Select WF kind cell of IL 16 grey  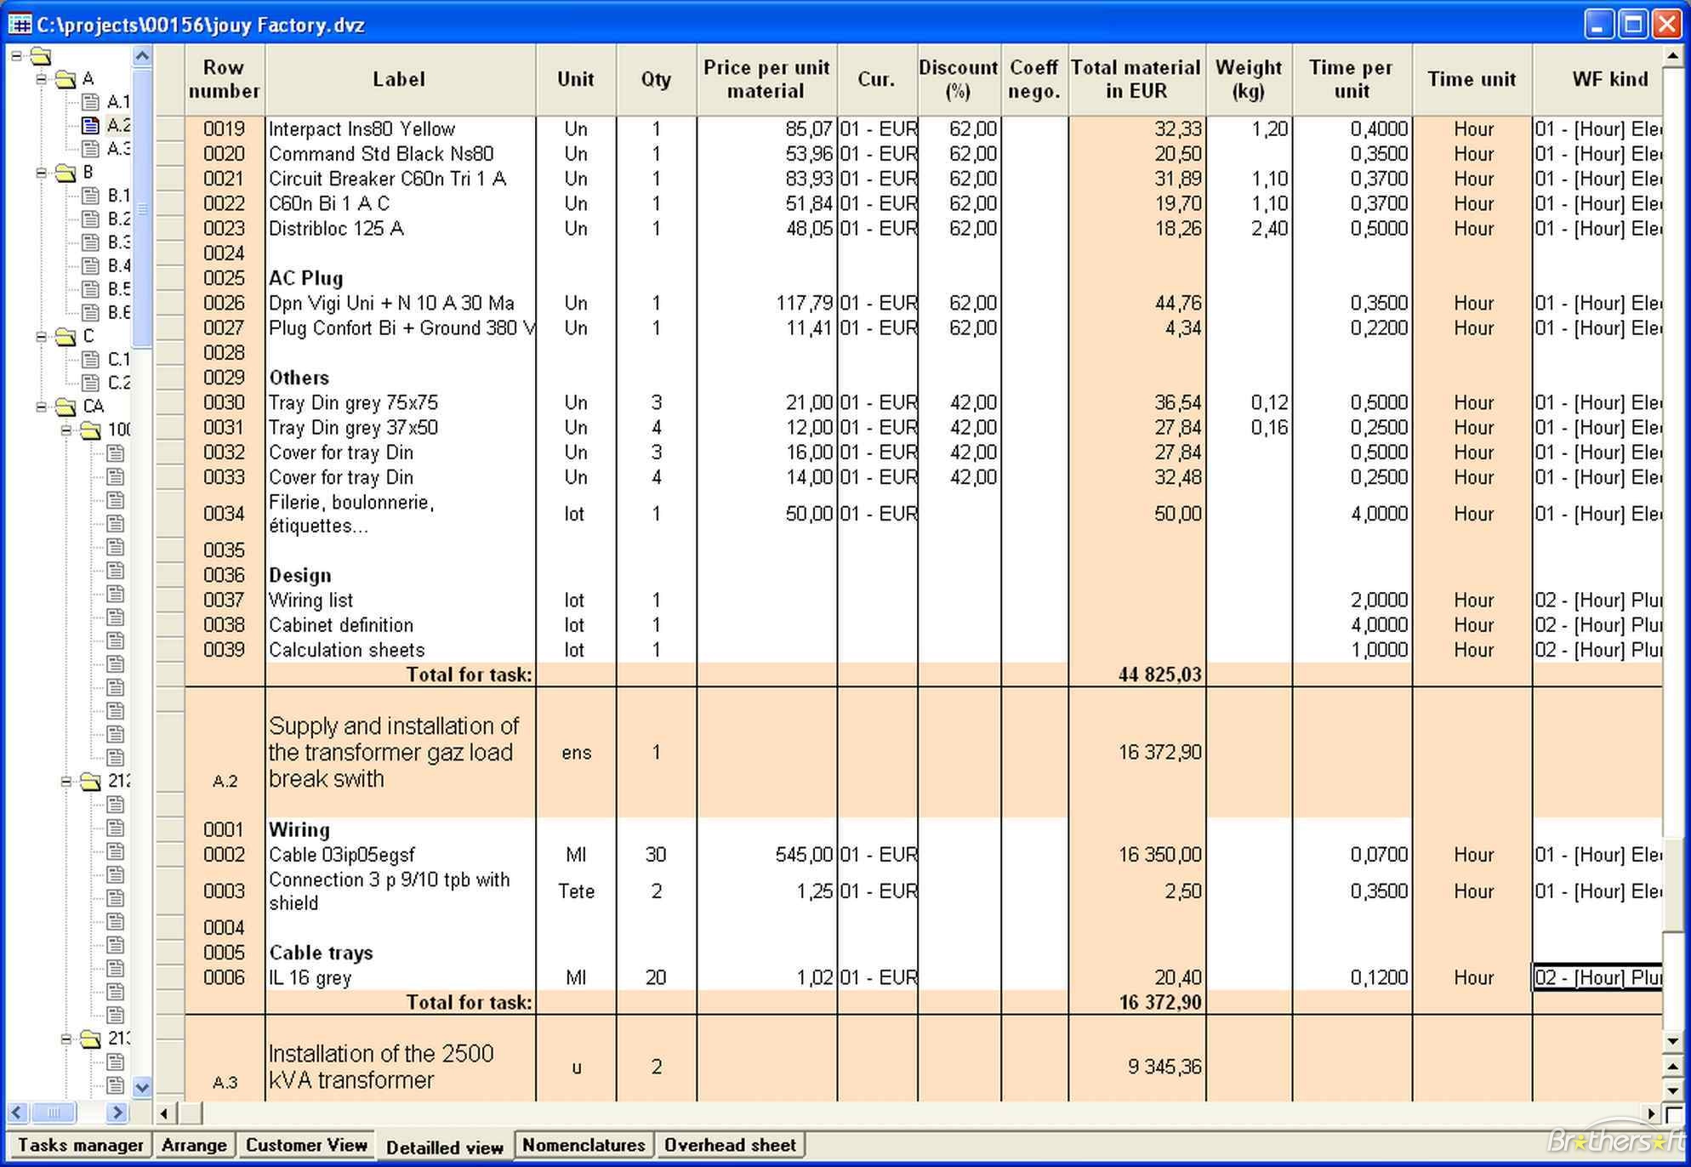click(x=1597, y=977)
